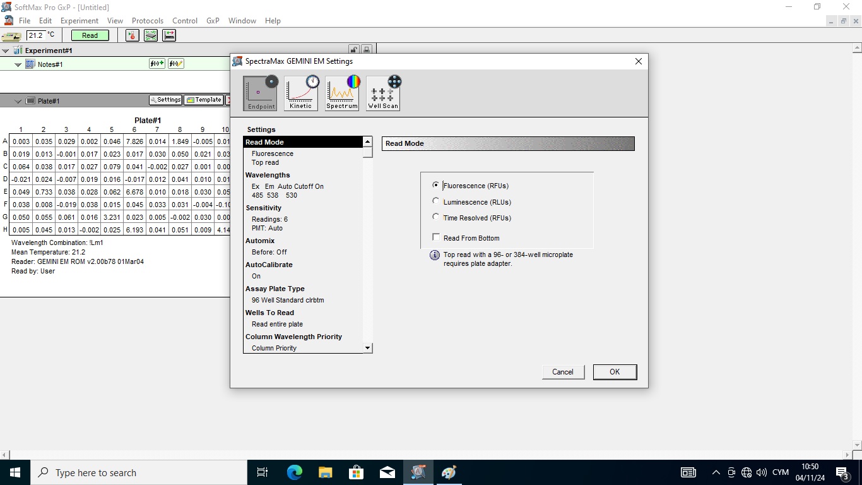
Task: Enable Read From Bottom checkbox
Action: point(436,237)
